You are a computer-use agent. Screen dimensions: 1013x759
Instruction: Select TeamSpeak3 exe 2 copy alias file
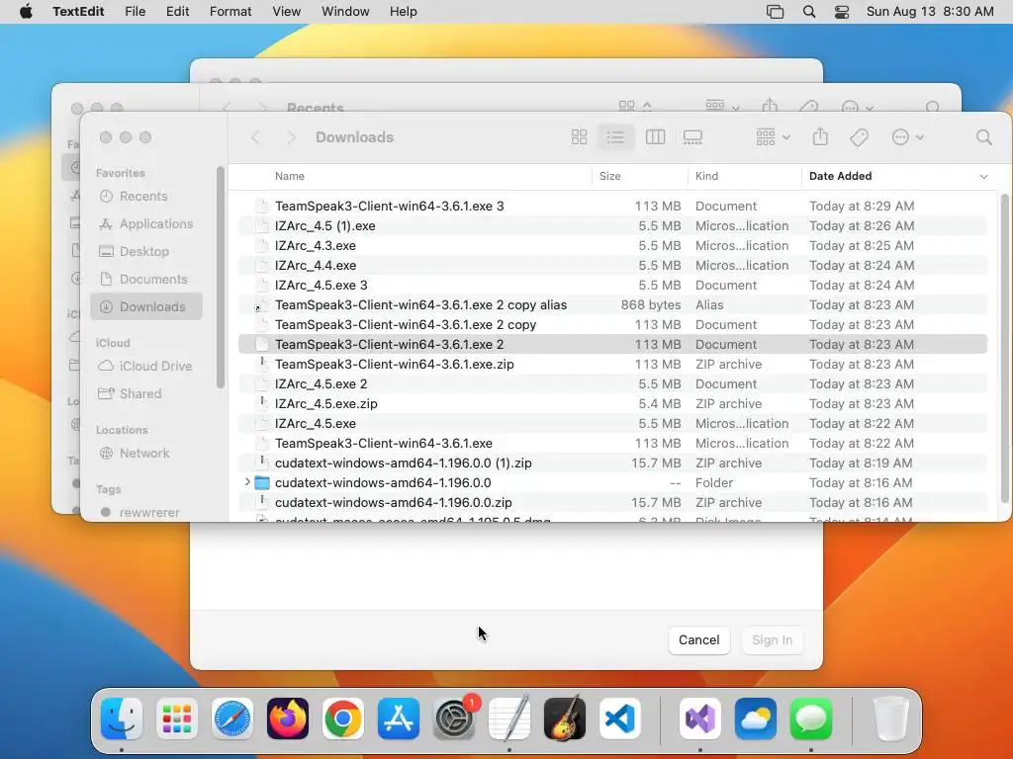click(x=612, y=304)
